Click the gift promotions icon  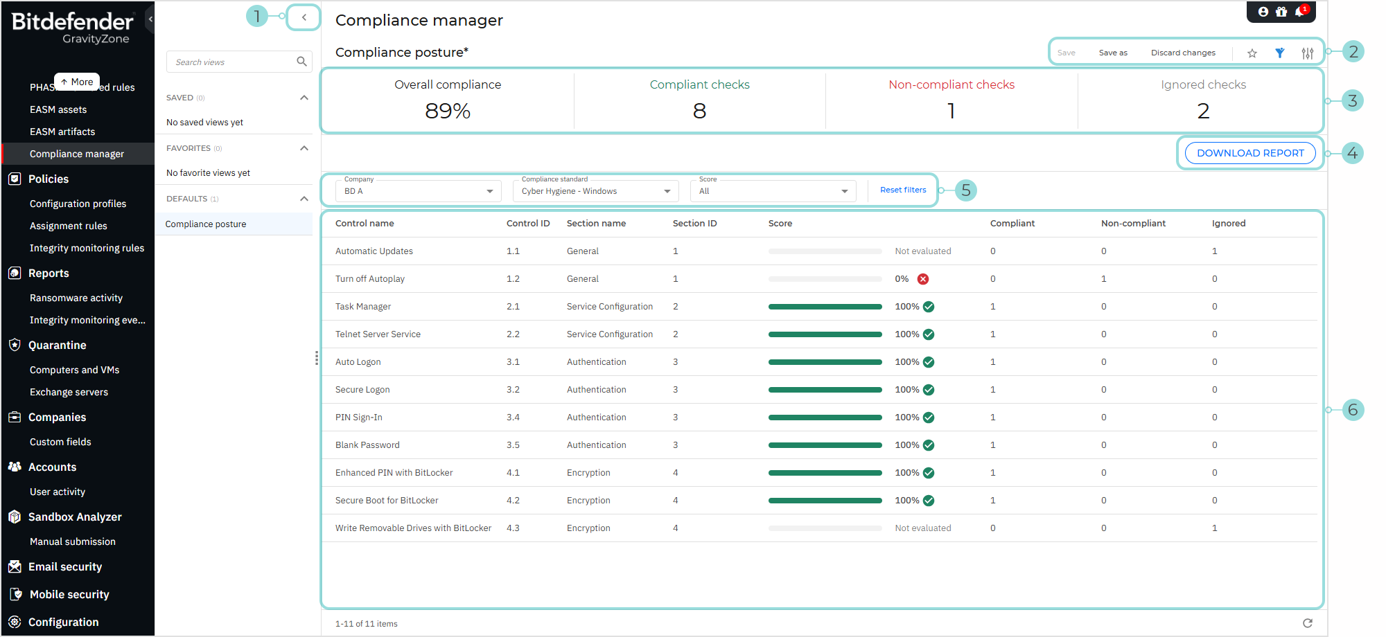pos(1281,11)
